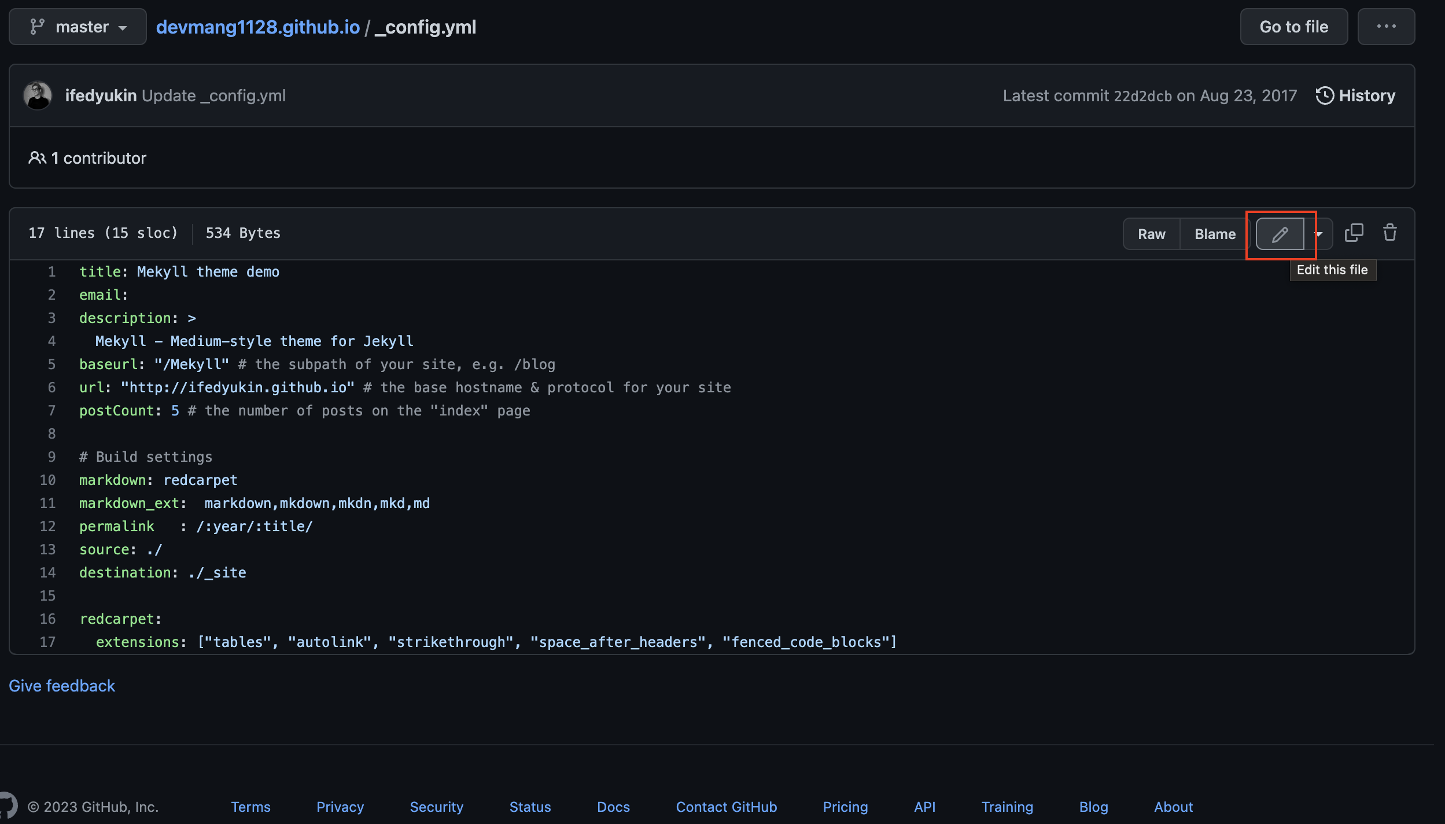Open edit options dropdown arrow
This screenshot has width=1445, height=824.
point(1319,234)
